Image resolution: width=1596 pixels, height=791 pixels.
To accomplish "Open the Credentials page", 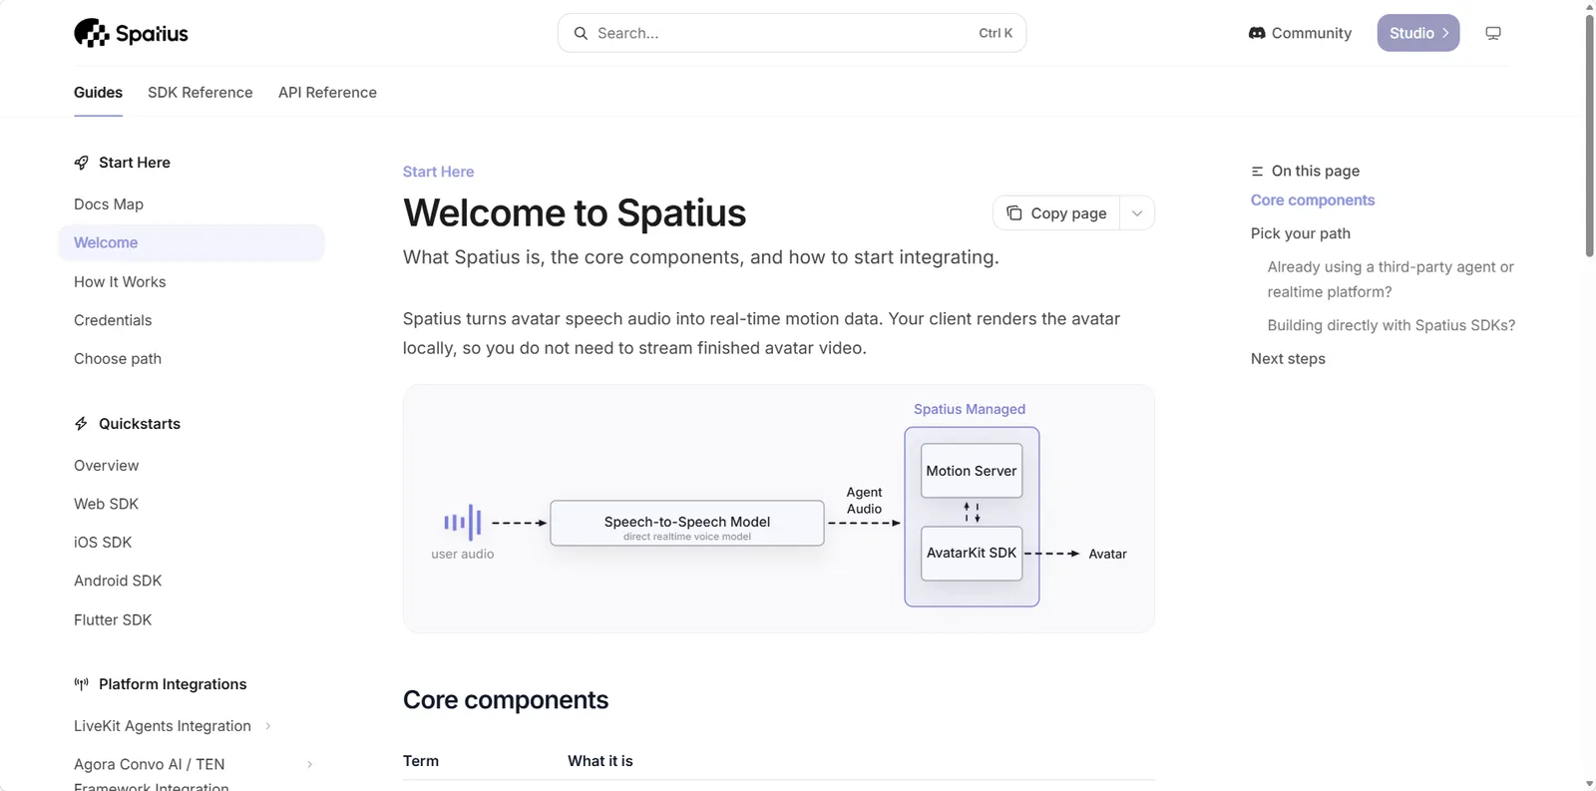I will pos(113,320).
